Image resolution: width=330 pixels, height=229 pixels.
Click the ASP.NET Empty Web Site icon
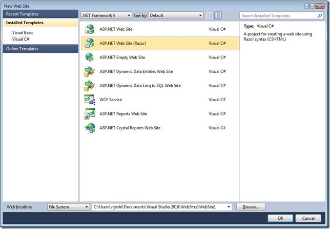90,58
